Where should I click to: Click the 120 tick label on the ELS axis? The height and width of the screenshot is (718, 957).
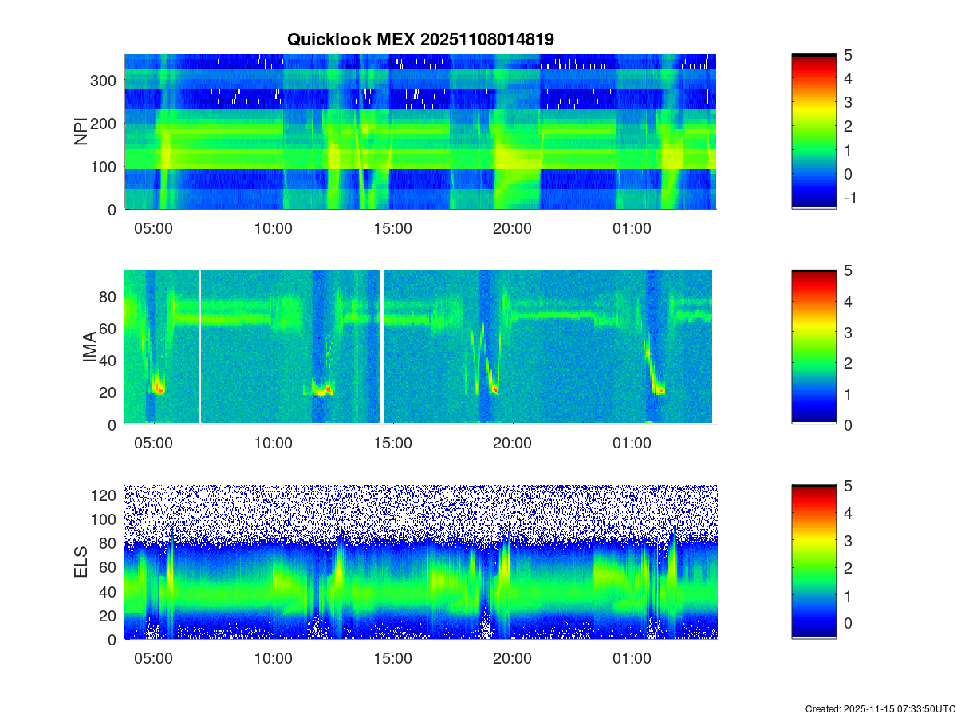coord(106,495)
